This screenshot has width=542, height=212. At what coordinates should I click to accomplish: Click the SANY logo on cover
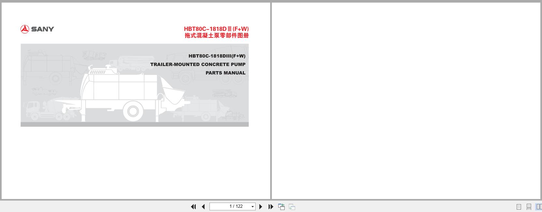point(37,29)
